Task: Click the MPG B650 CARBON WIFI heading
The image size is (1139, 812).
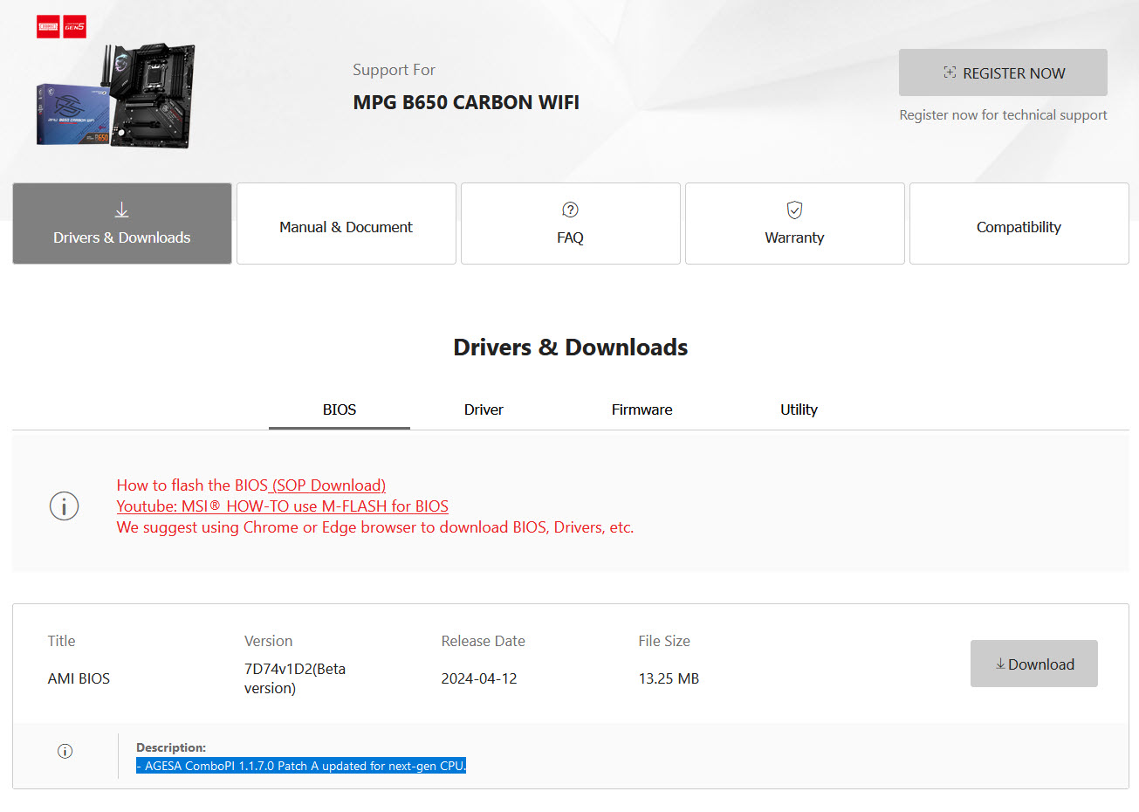Action: (x=466, y=102)
